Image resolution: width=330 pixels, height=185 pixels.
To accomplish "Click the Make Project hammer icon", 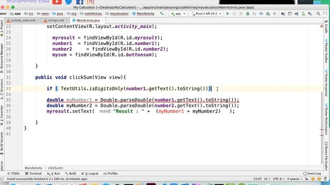I will [x=161, y=14].
